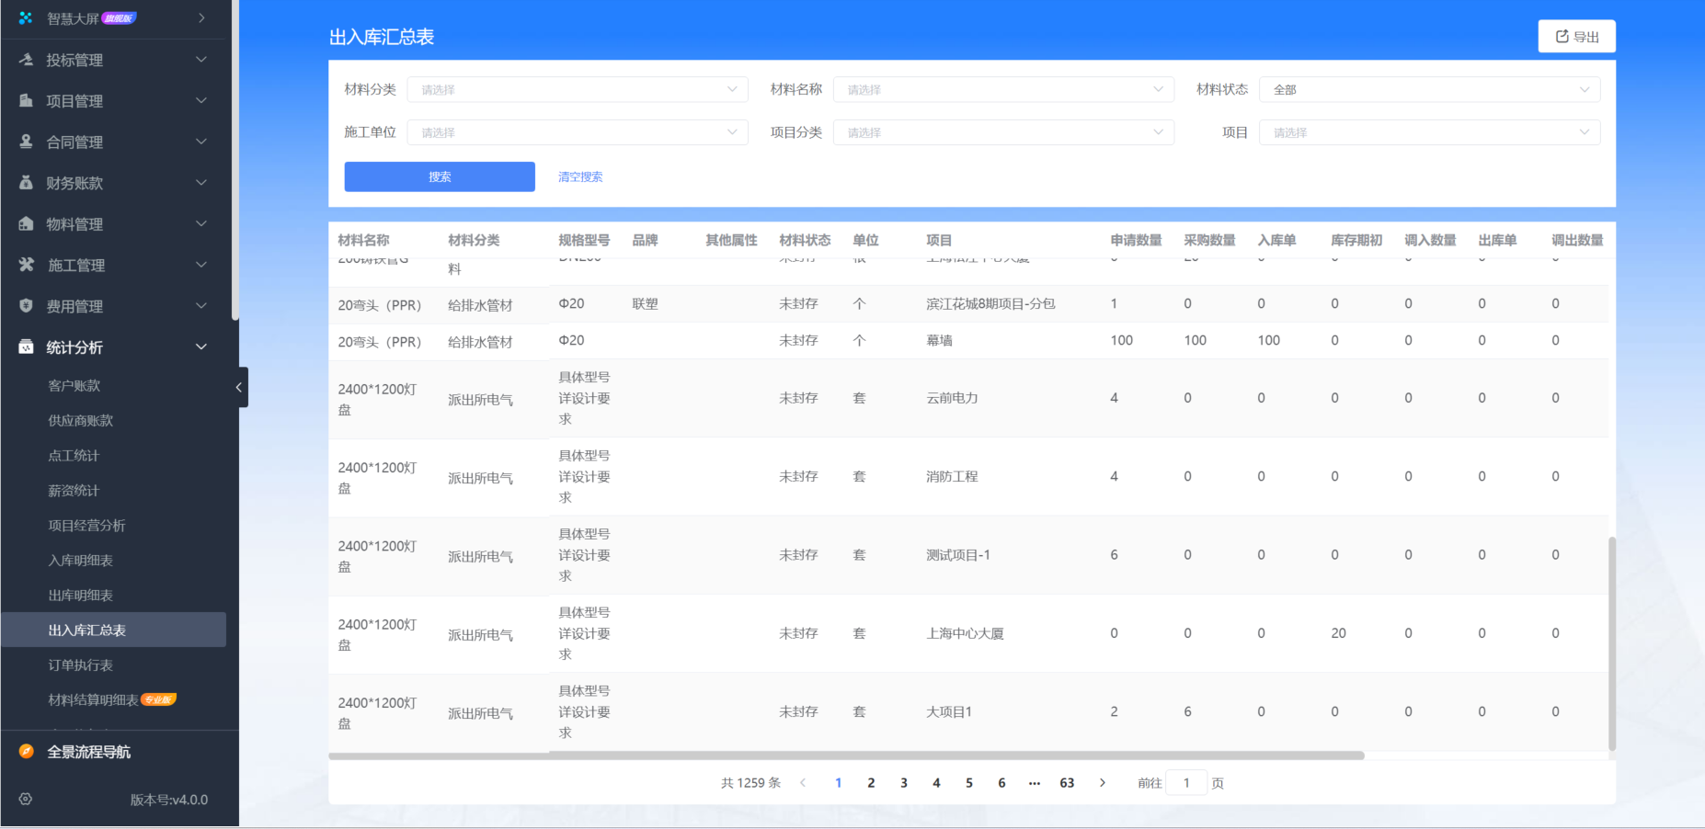Click the 导出 export icon button
Screen dimensions: 1705x829
point(1562,36)
